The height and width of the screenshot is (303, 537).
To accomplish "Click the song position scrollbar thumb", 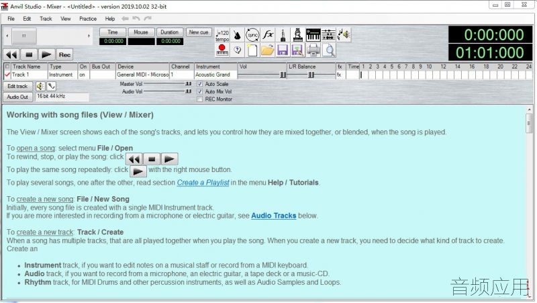I will tap(24, 36).
